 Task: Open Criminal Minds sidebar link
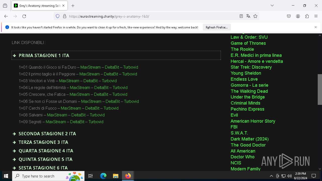pos(246,103)
